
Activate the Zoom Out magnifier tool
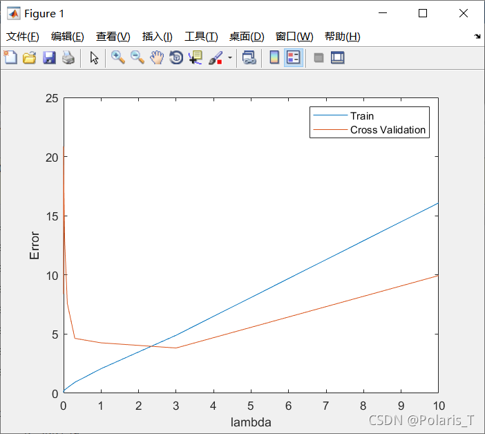137,57
